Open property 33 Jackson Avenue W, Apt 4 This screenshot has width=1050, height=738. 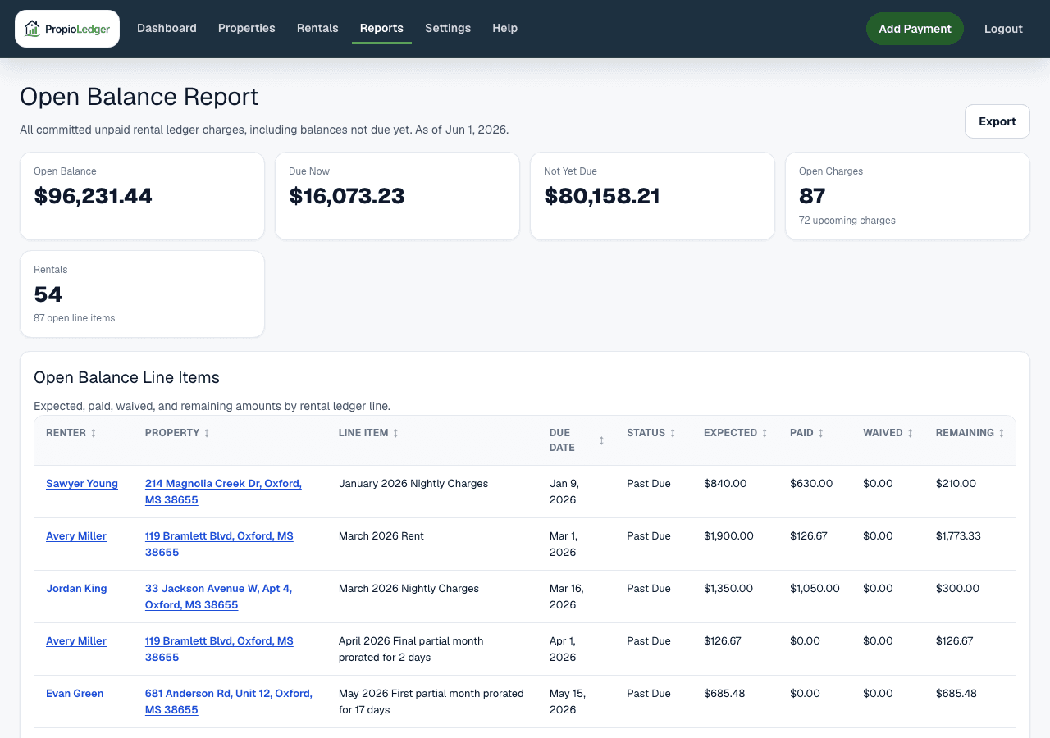coord(218,597)
